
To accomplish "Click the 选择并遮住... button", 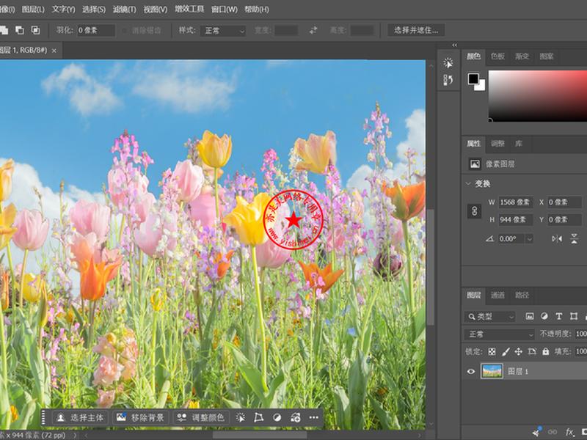I will click(x=416, y=30).
